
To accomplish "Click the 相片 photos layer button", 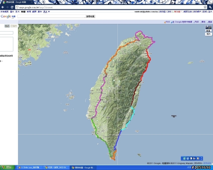I will 208,34.
